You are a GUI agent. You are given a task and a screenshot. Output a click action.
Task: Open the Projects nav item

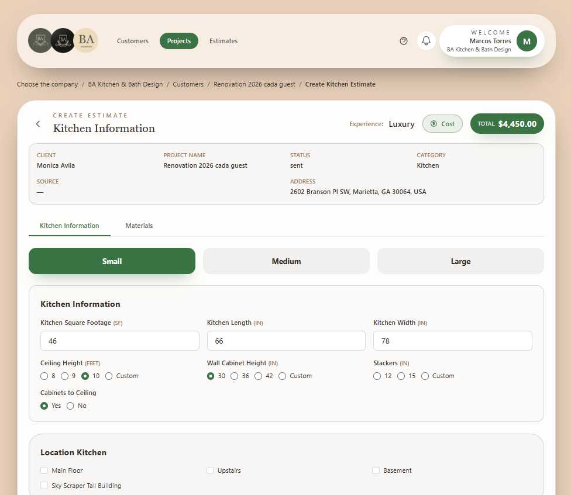point(179,41)
